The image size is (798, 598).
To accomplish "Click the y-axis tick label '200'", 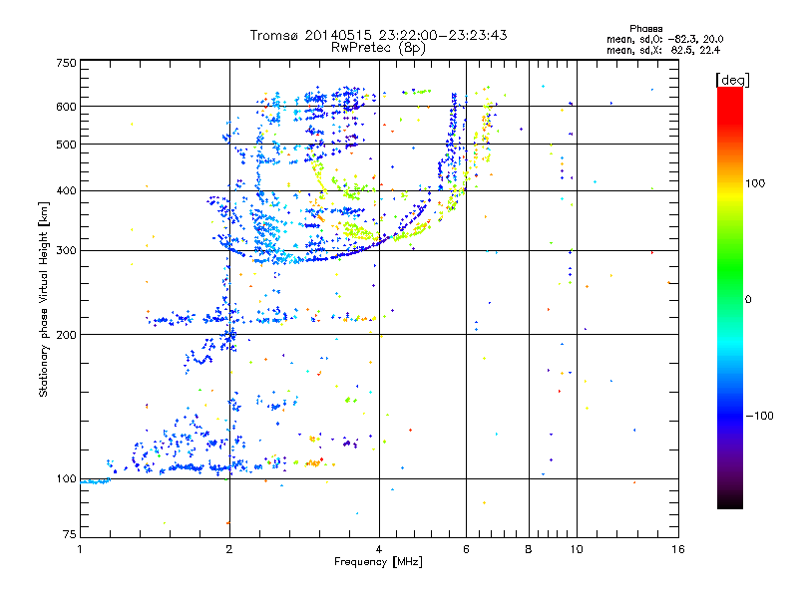I will 66,335.
